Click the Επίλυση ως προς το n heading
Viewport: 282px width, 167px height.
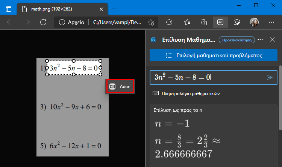178,110
